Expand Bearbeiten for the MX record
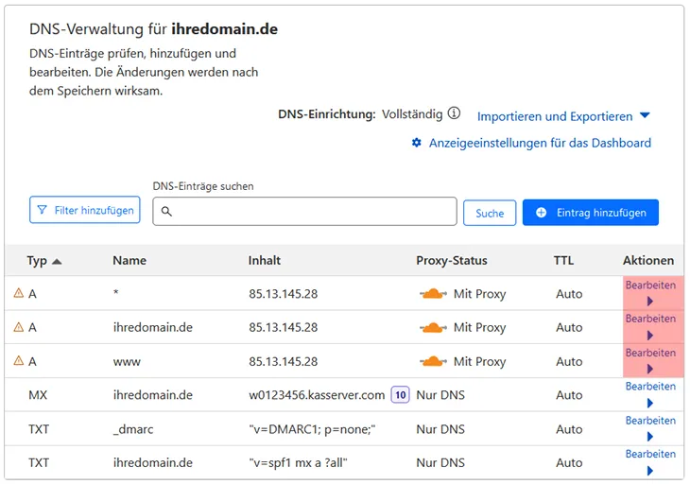The height and width of the screenshot is (484, 690). point(651,395)
